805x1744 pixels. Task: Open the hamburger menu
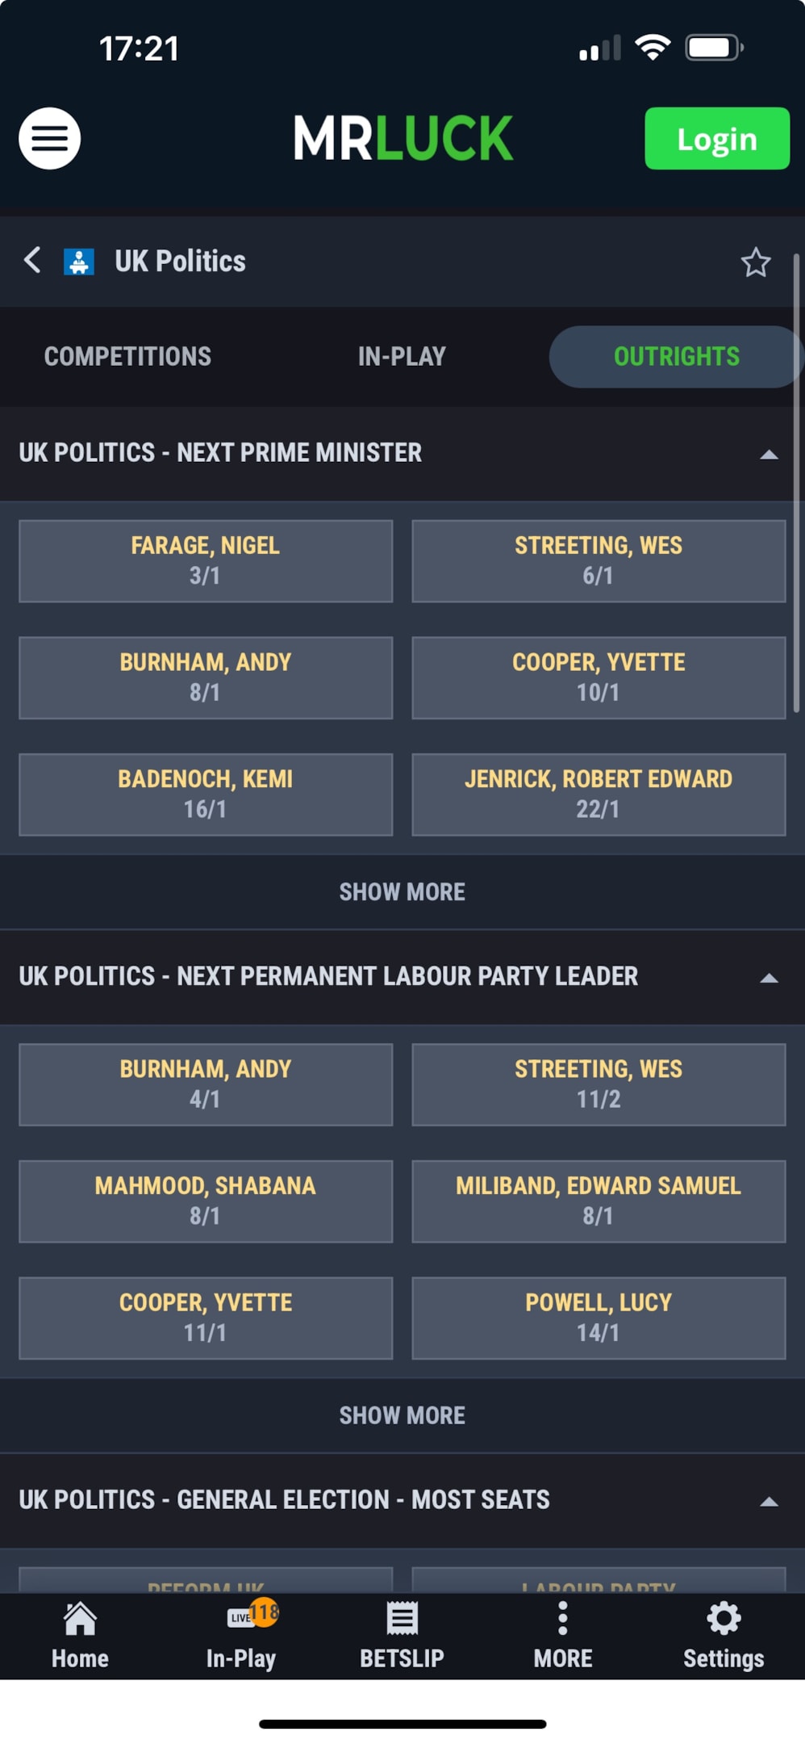click(49, 138)
